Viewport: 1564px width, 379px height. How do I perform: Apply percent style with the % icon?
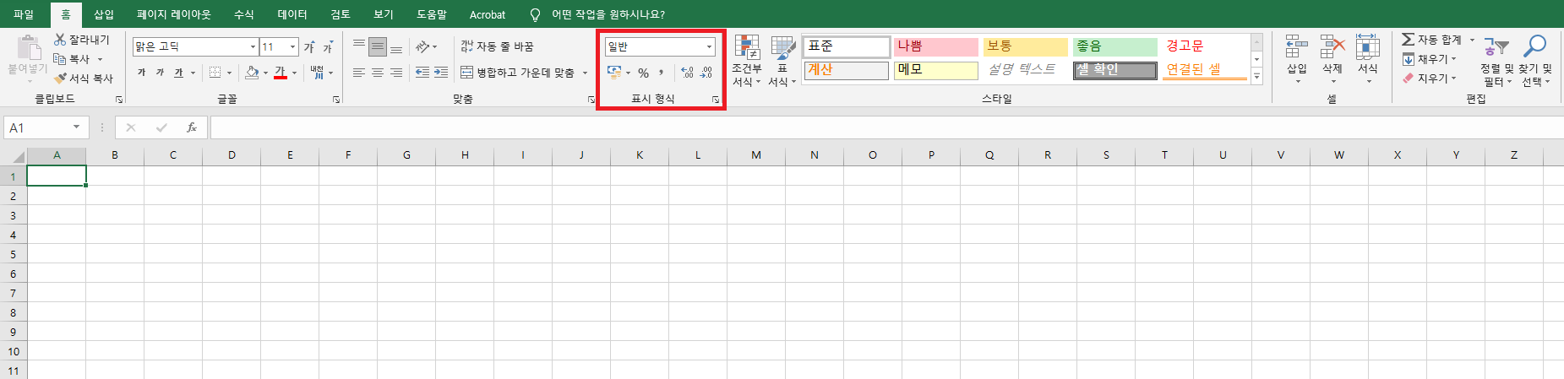pyautogui.click(x=643, y=73)
